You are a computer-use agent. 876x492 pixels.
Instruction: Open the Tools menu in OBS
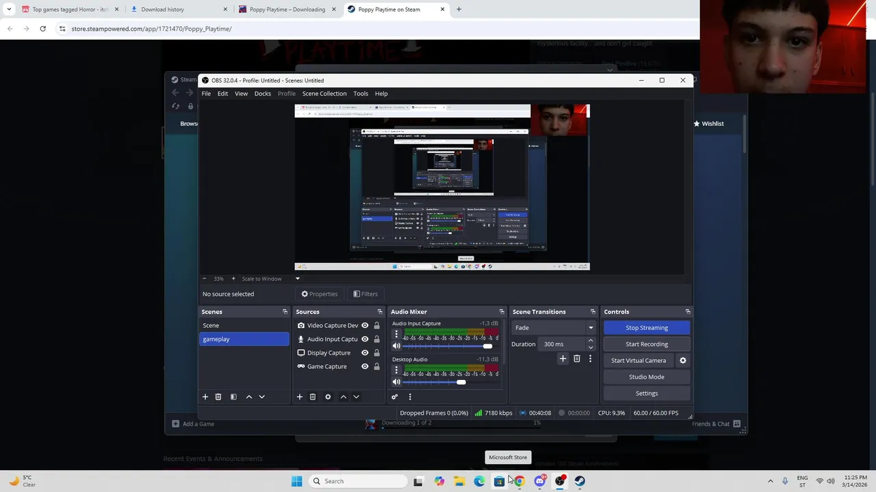(x=361, y=94)
